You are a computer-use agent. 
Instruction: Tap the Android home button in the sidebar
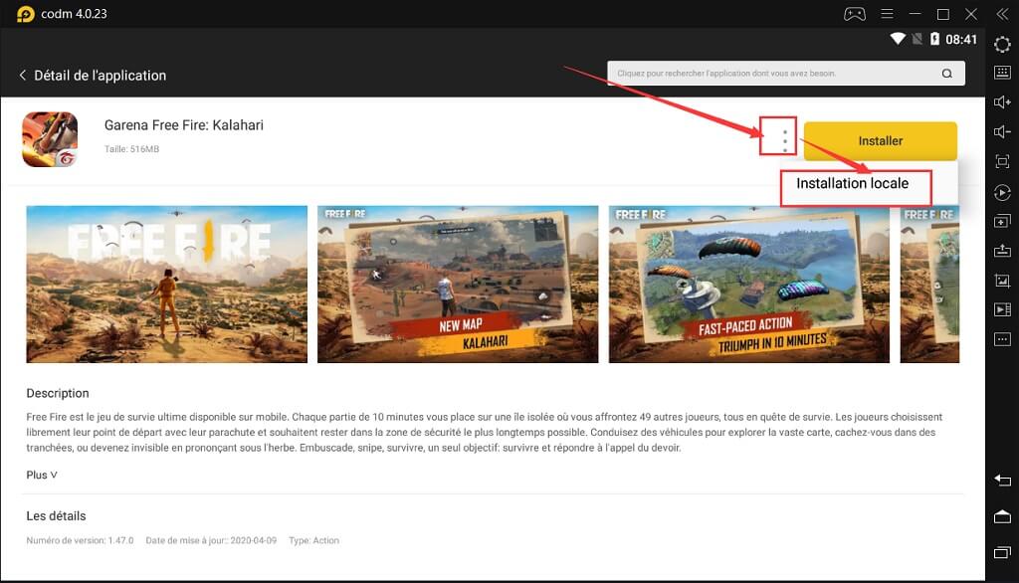tap(1002, 516)
